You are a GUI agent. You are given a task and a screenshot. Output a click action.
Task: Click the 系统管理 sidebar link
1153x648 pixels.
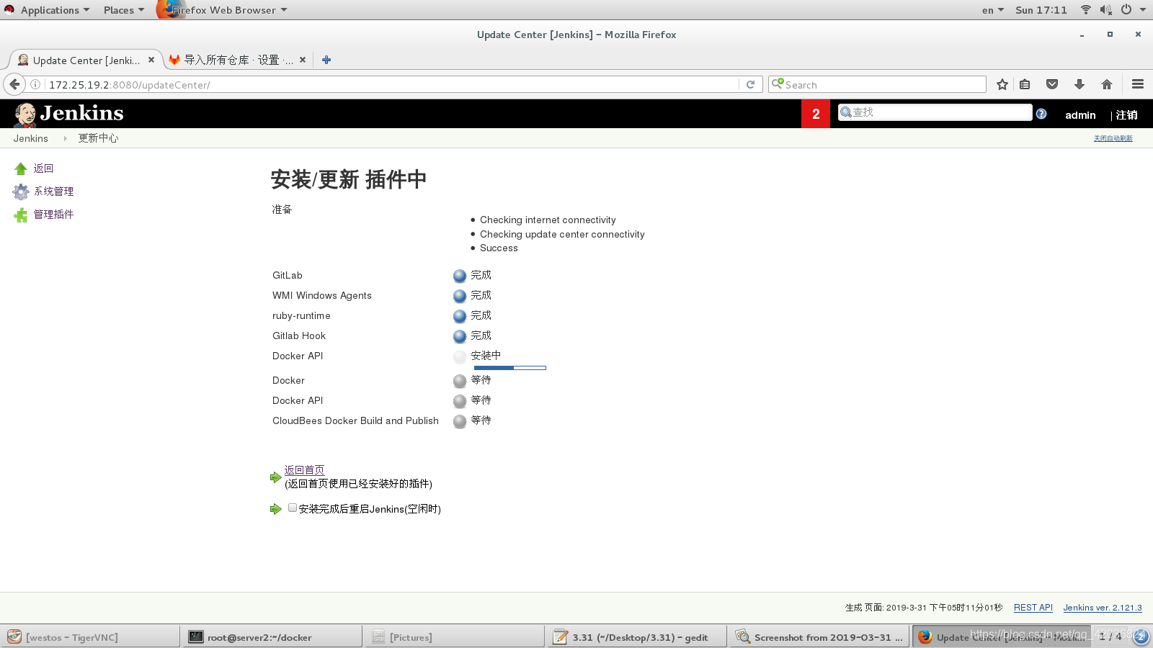(x=54, y=192)
